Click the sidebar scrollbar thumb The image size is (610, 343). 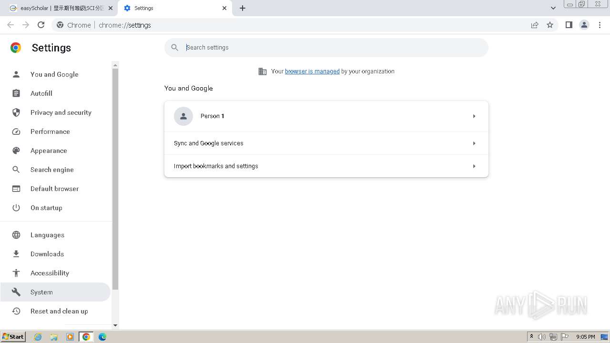(x=115, y=179)
